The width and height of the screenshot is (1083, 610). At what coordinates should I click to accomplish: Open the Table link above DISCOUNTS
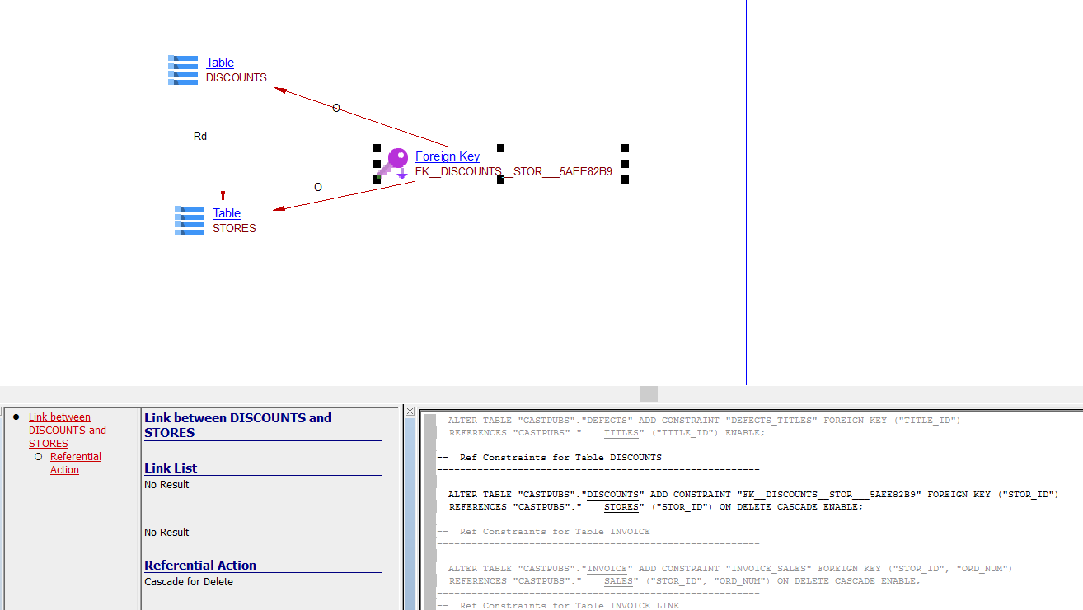(219, 63)
